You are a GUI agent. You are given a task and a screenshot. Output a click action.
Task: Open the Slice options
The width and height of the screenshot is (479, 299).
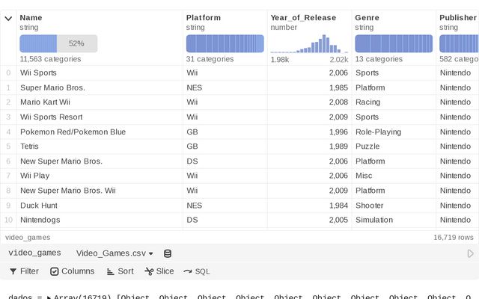(159, 271)
